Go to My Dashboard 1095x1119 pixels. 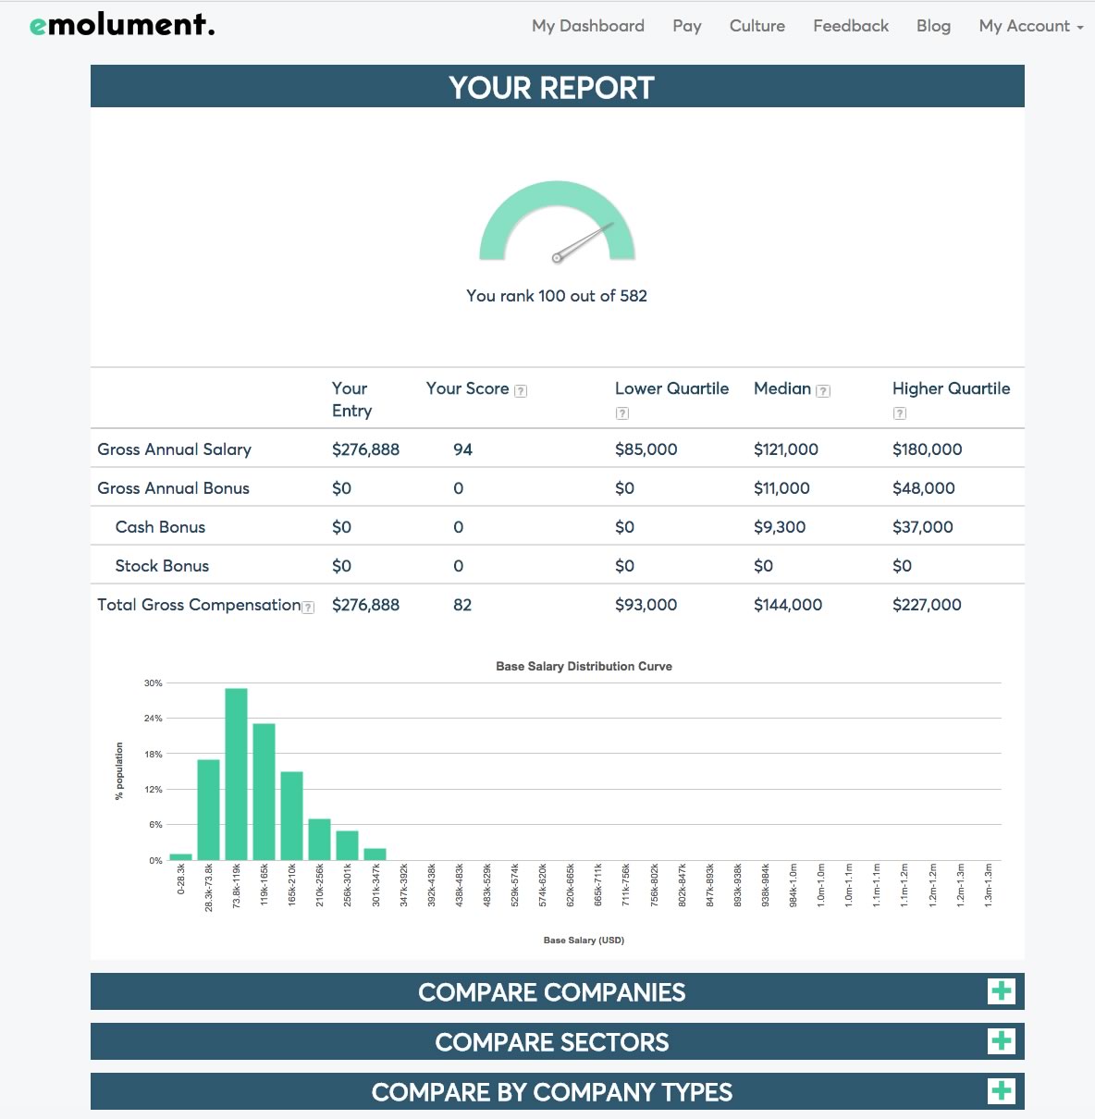588,26
